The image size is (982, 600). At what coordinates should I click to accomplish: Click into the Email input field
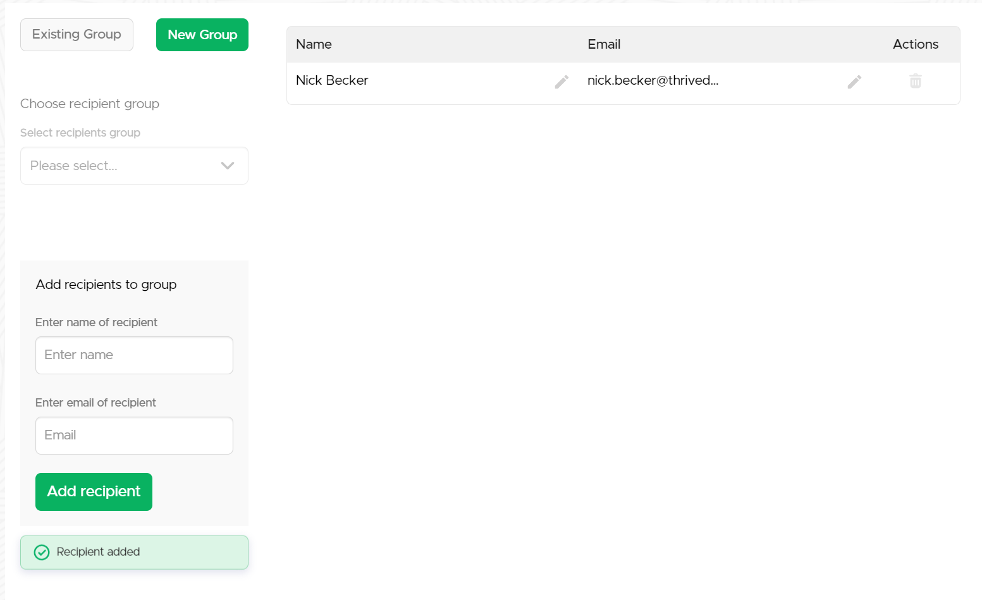134,436
